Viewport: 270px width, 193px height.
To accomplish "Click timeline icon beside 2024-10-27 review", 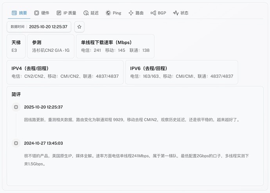I will tap(16, 143).
